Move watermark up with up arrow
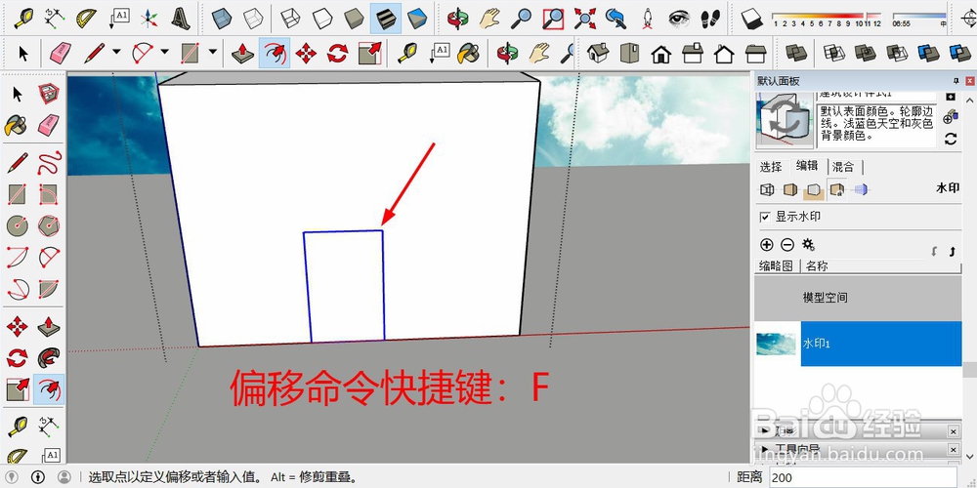Viewport: 977px width, 488px height. click(x=952, y=252)
